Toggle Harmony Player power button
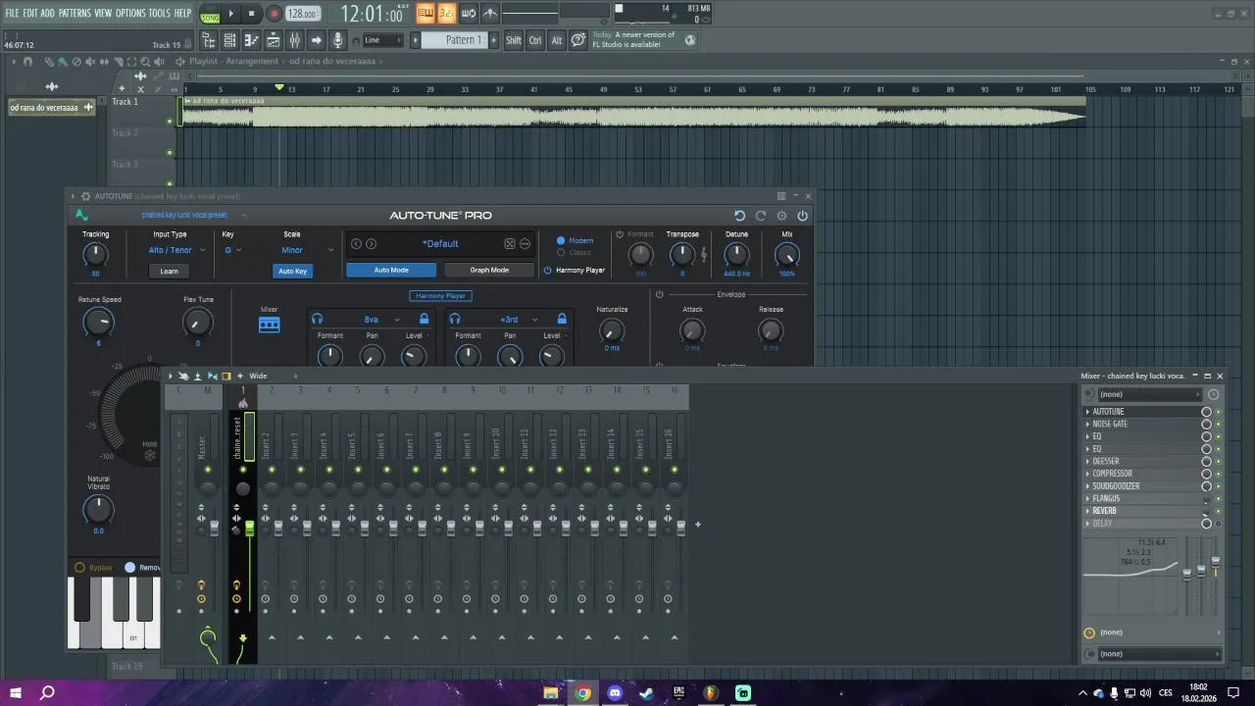The width and height of the screenshot is (1255, 706). pos(548,270)
